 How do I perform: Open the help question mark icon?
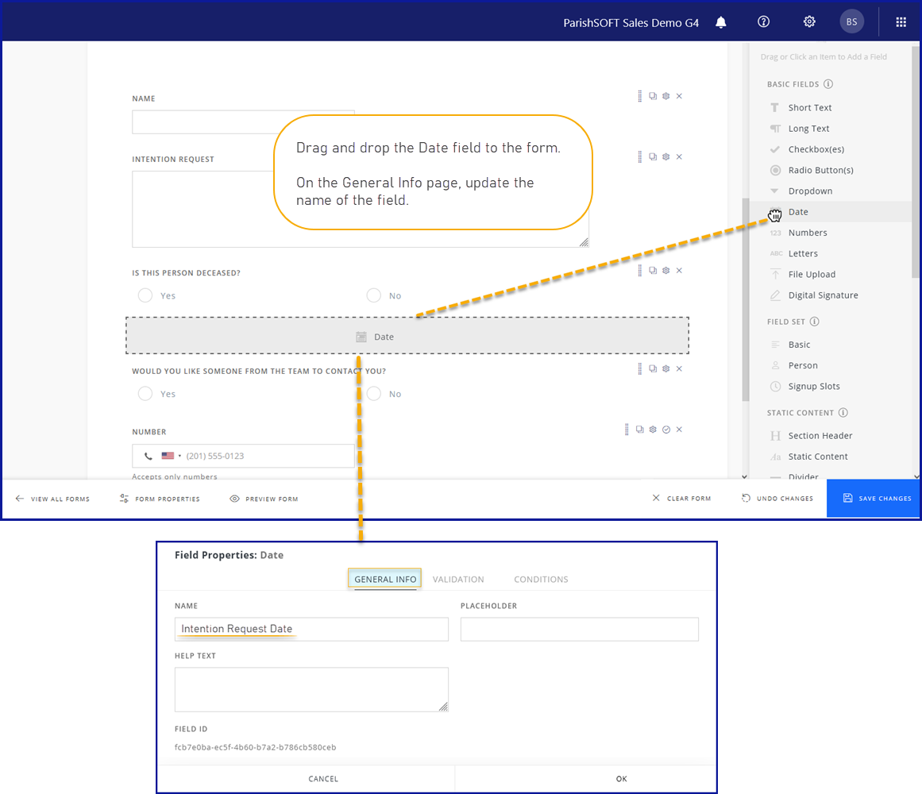[764, 22]
